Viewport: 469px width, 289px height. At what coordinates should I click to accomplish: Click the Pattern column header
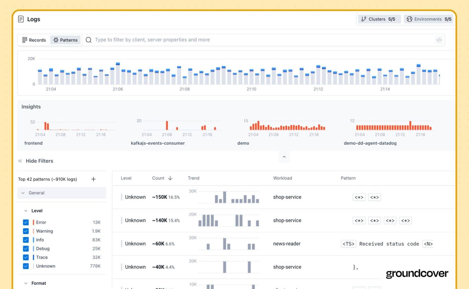(348, 178)
